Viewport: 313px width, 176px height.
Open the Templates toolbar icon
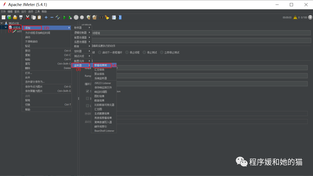point(9,18)
